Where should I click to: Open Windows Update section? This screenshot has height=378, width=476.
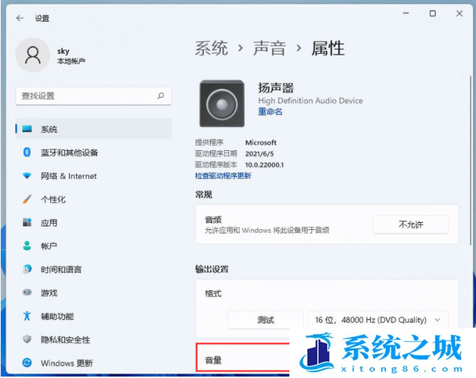coord(66,363)
